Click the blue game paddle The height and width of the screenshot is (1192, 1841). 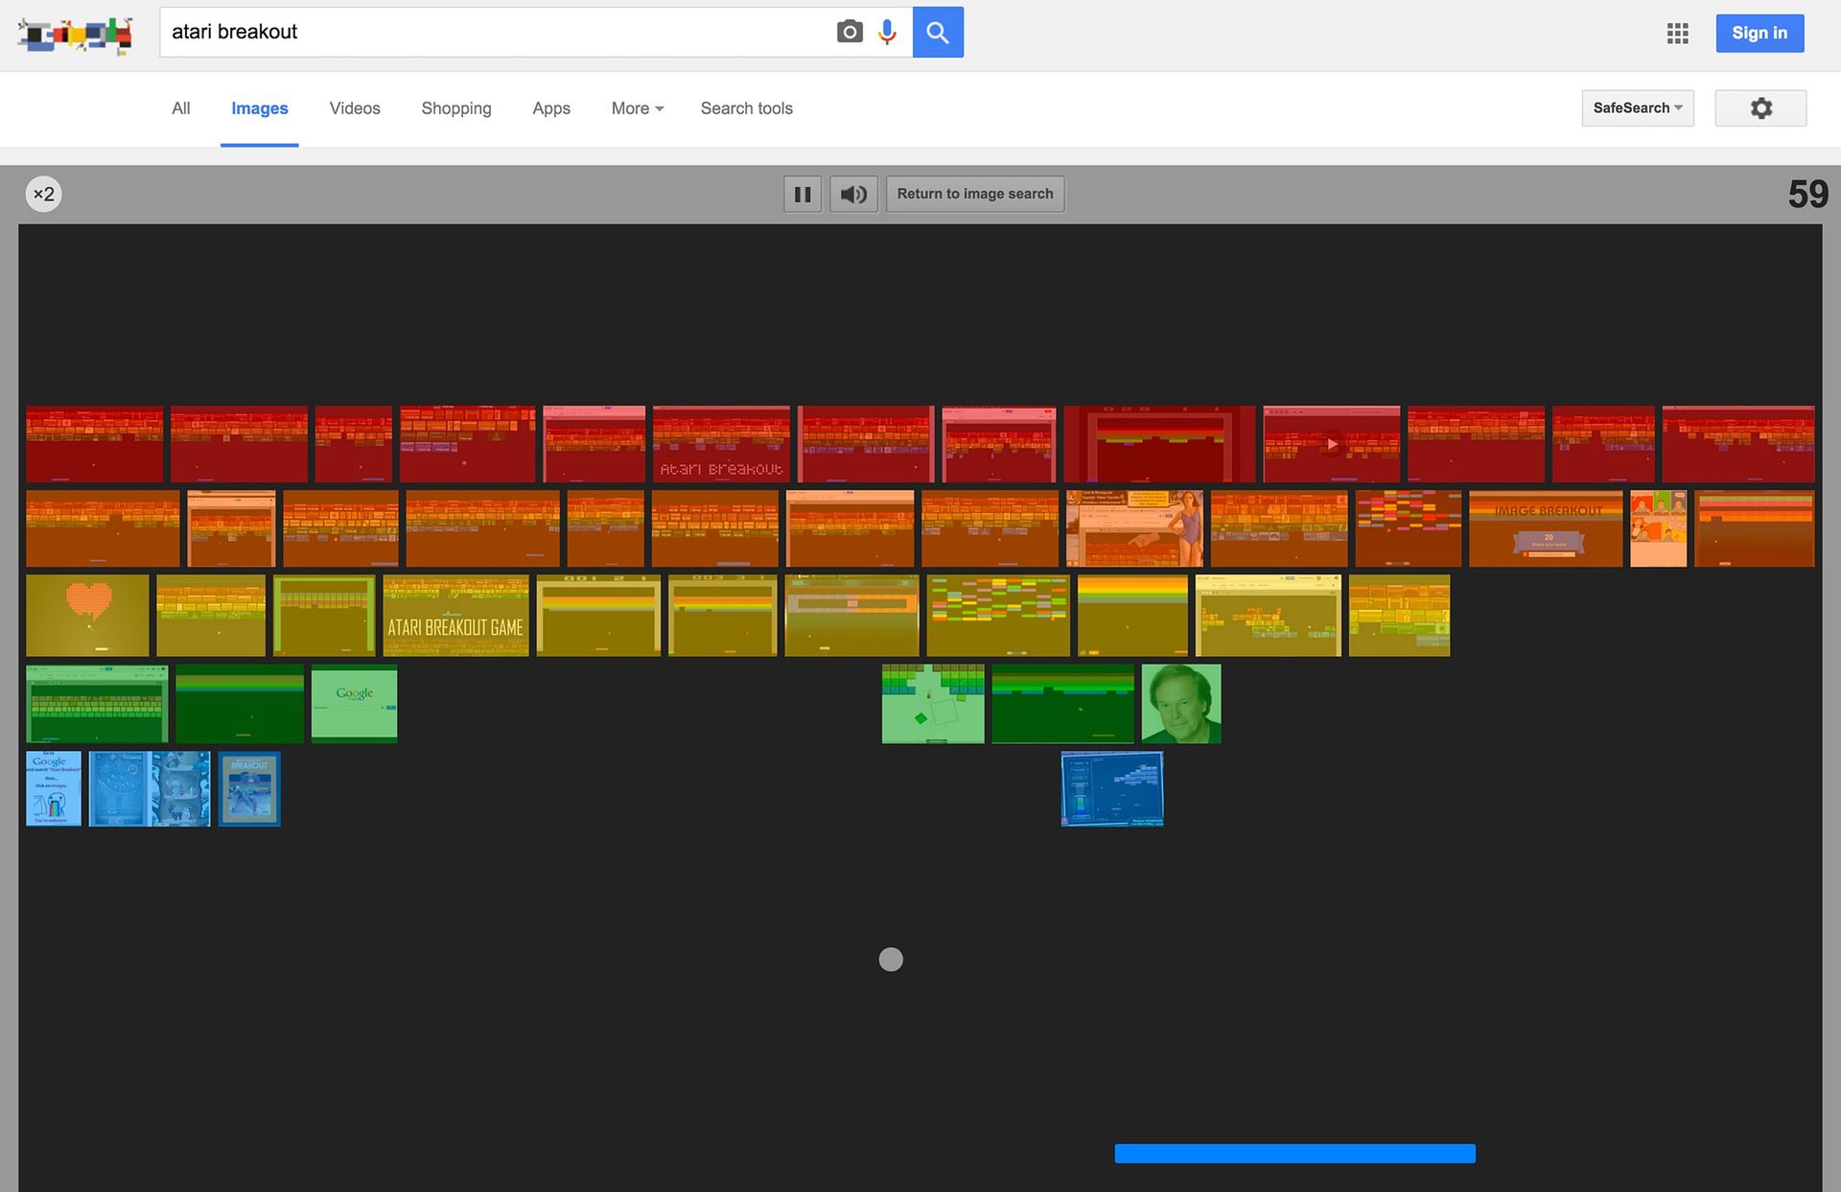(1293, 1154)
